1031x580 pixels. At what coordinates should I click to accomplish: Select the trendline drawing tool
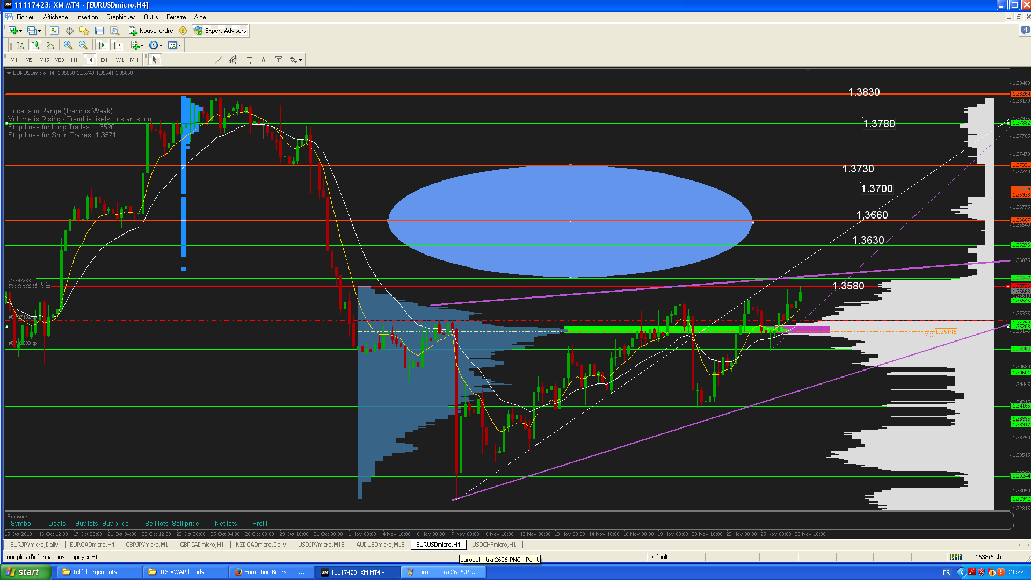[218, 60]
